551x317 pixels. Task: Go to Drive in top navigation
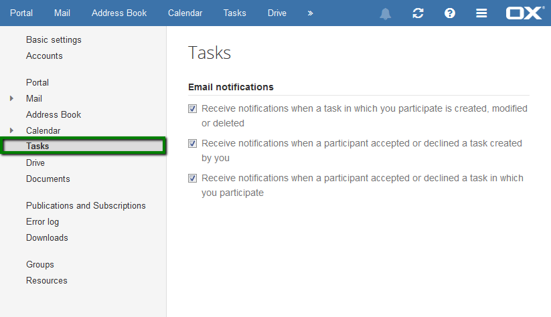pyautogui.click(x=277, y=13)
